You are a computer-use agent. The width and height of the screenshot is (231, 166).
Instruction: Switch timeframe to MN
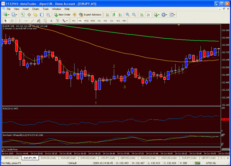124,21
